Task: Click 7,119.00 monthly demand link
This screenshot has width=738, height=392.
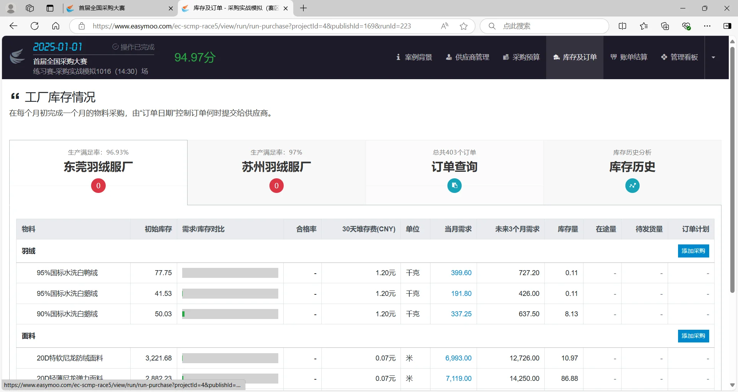Action: pos(459,379)
